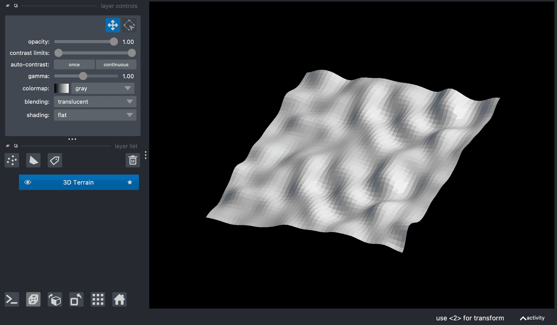The image size is (557, 325).
Task: Float the layer controls panel
Action: [16, 6]
